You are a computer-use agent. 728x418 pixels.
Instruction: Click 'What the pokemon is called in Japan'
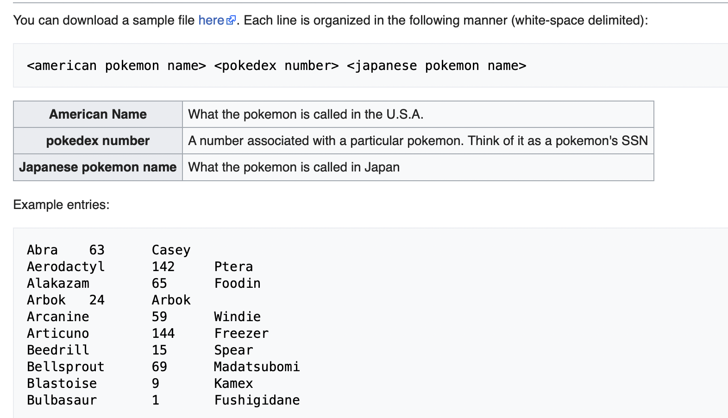[x=294, y=167]
